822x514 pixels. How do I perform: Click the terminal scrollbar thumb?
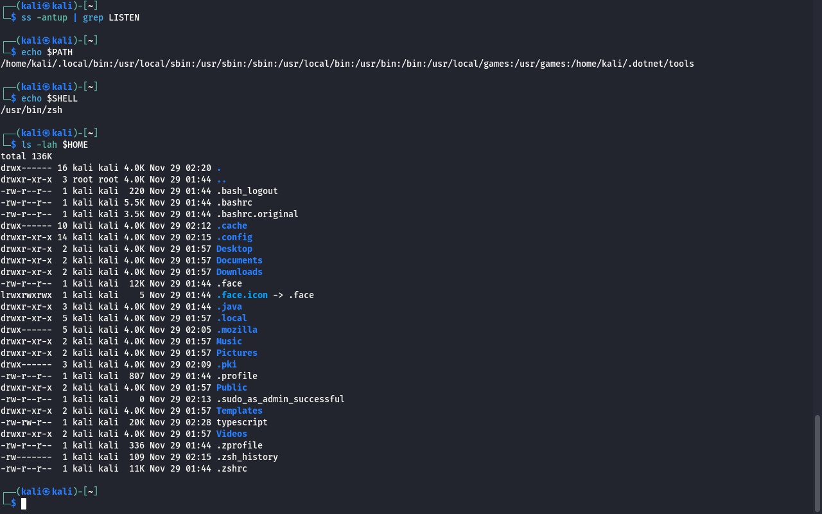point(817,463)
